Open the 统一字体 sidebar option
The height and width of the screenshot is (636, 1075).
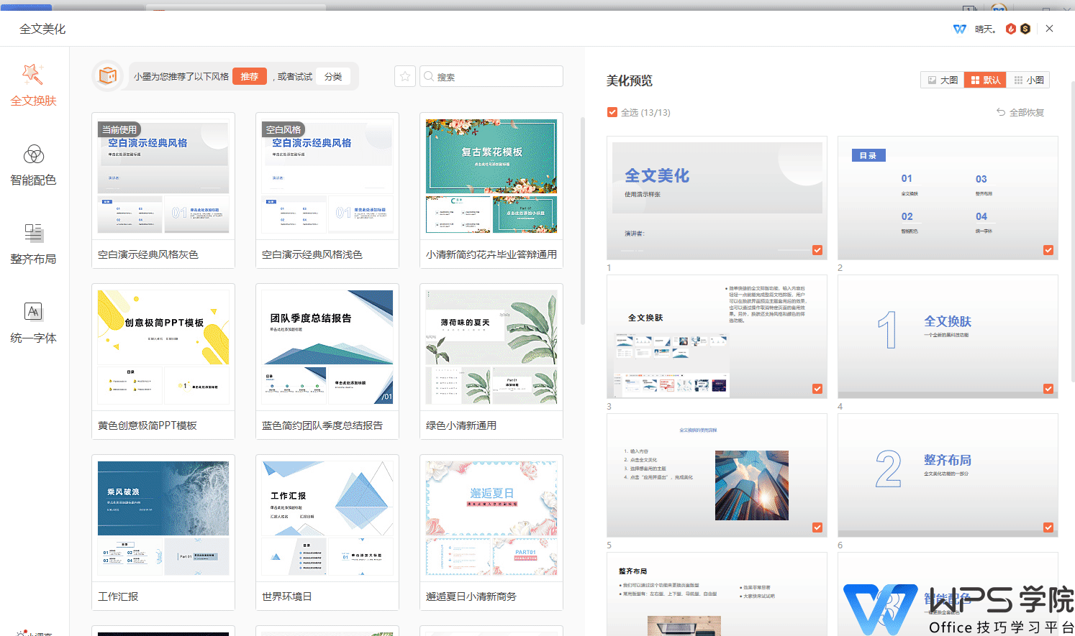[33, 323]
